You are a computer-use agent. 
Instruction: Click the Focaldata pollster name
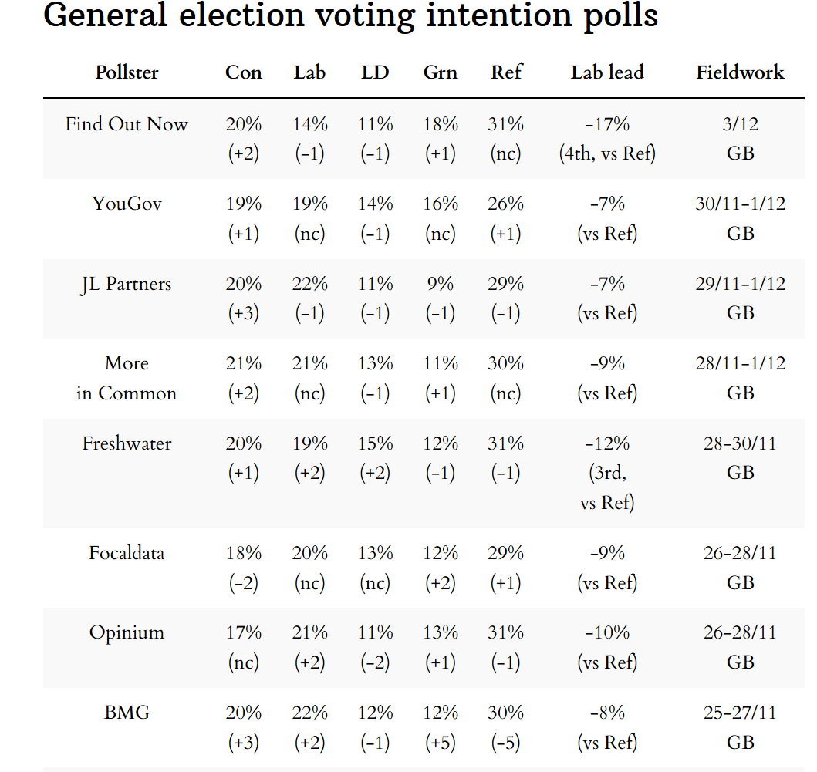tap(127, 553)
